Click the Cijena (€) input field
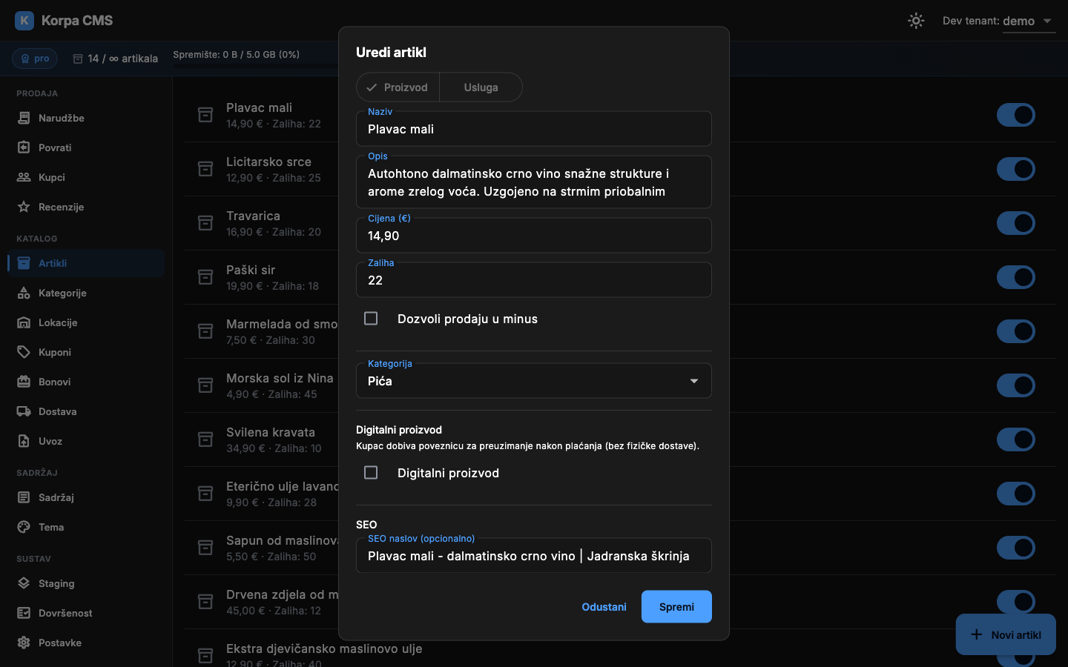This screenshot has height=667, width=1068. [x=534, y=236]
